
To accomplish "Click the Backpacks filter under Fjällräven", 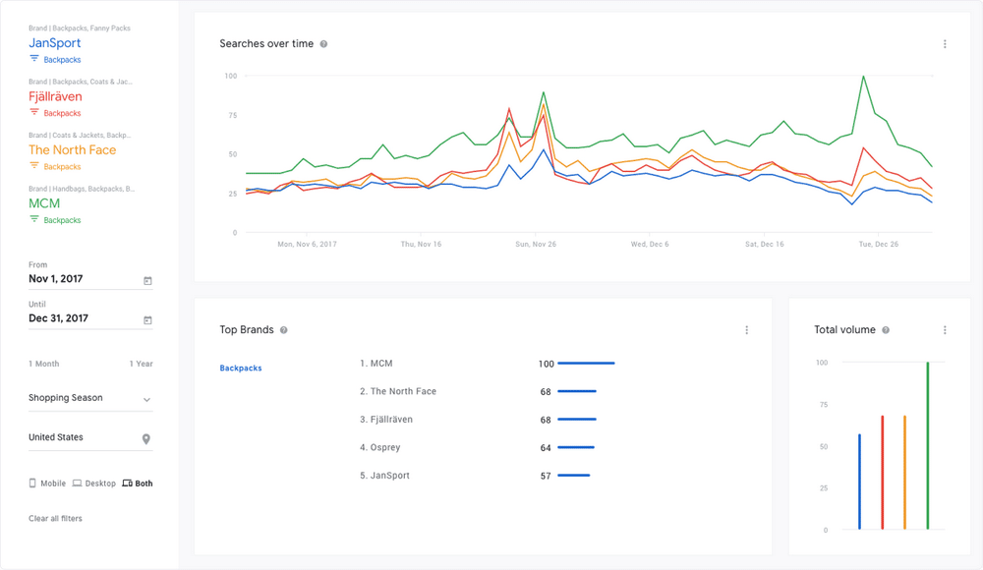I will point(62,113).
